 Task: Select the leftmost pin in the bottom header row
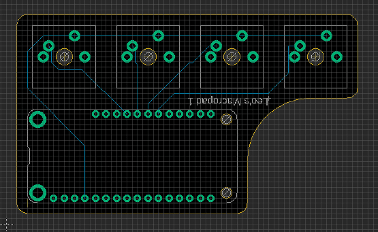[53, 198]
